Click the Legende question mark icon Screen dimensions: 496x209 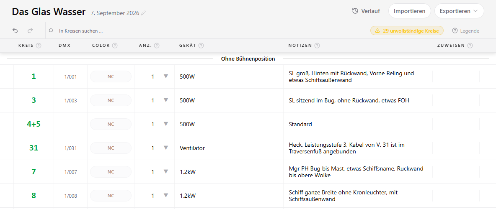point(455,31)
